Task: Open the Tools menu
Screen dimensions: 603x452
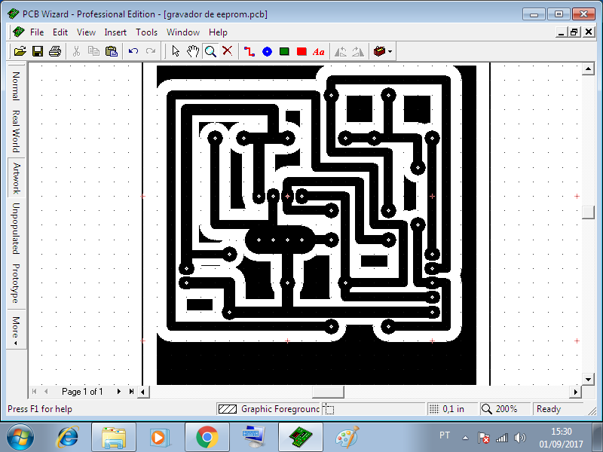Action: [x=146, y=32]
